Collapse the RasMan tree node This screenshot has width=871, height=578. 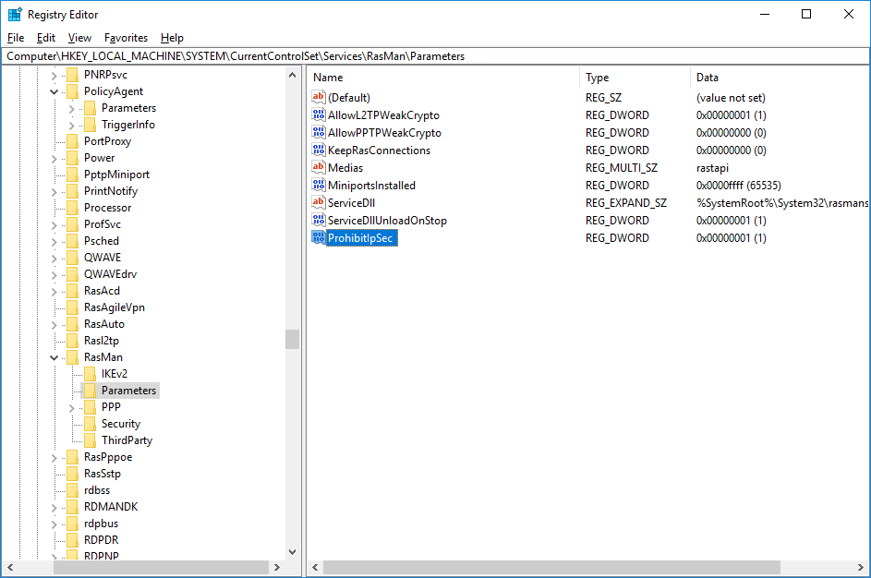(x=54, y=357)
